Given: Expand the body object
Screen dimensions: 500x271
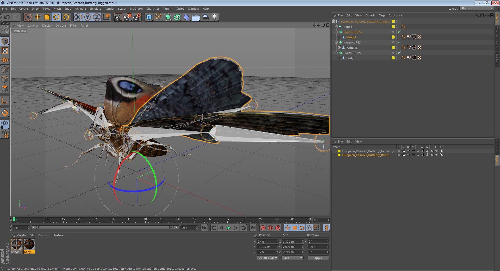Looking at the screenshot, I should [339, 58].
